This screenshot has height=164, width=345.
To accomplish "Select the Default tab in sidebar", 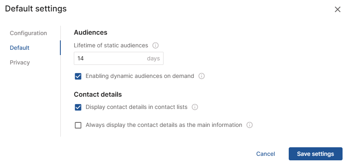I will (x=20, y=48).
